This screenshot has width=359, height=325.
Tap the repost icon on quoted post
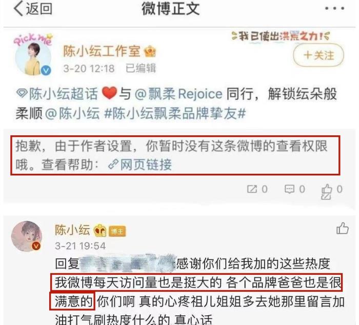[257, 189]
